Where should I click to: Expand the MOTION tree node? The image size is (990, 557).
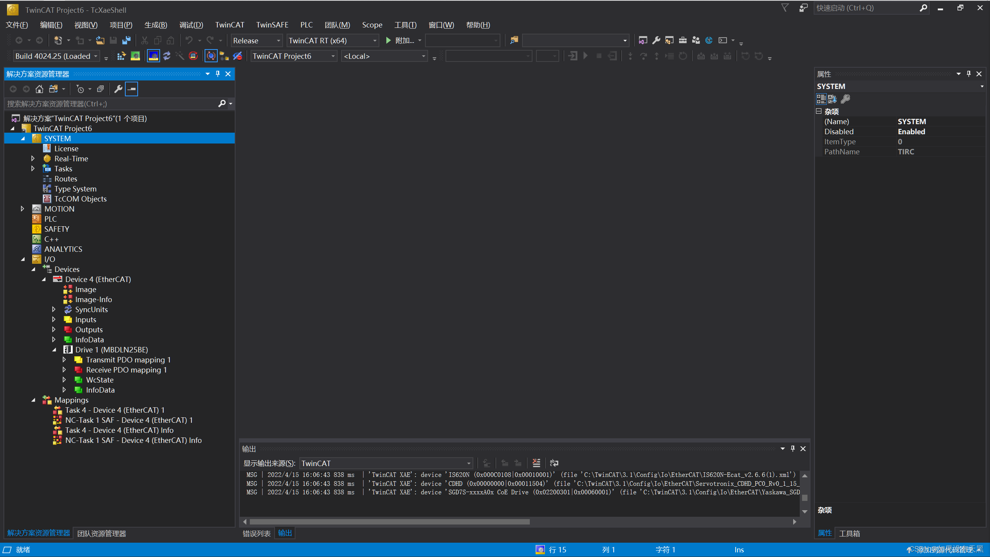22,209
